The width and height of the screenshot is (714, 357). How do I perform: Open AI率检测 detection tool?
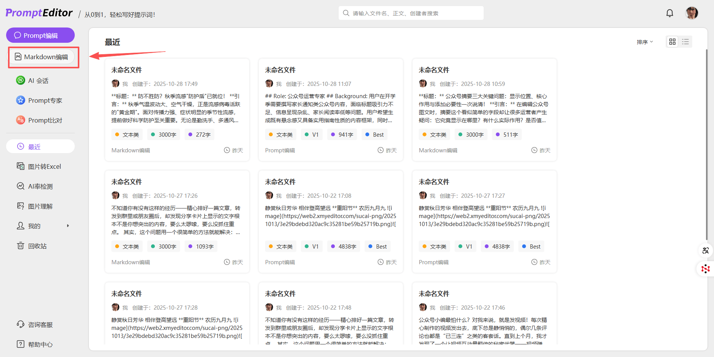click(40, 186)
